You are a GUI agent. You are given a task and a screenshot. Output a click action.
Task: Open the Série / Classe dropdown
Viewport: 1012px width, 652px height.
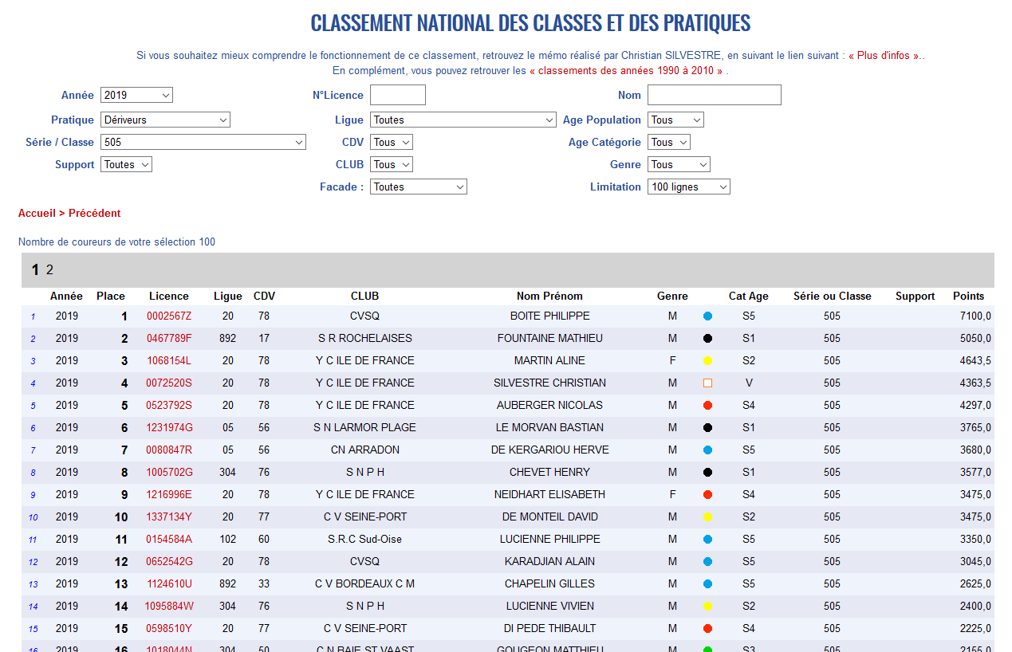[x=203, y=143]
